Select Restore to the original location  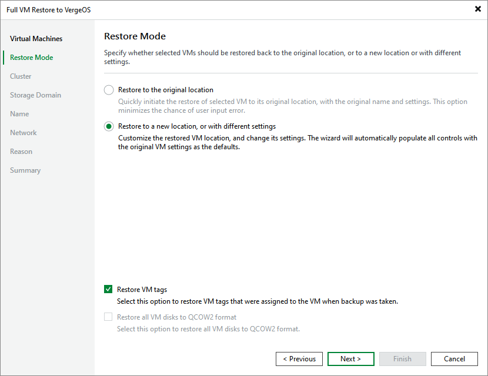(109, 90)
